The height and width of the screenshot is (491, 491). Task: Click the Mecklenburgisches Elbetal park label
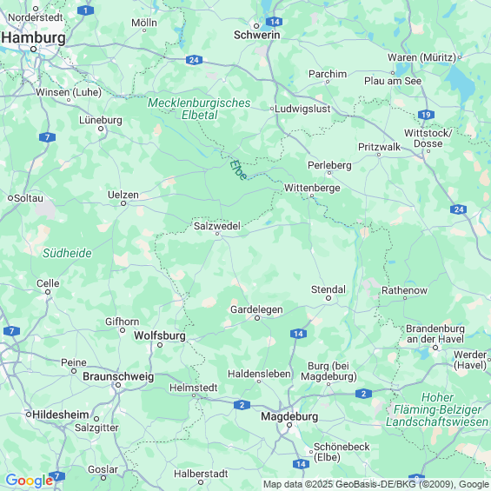(x=199, y=109)
